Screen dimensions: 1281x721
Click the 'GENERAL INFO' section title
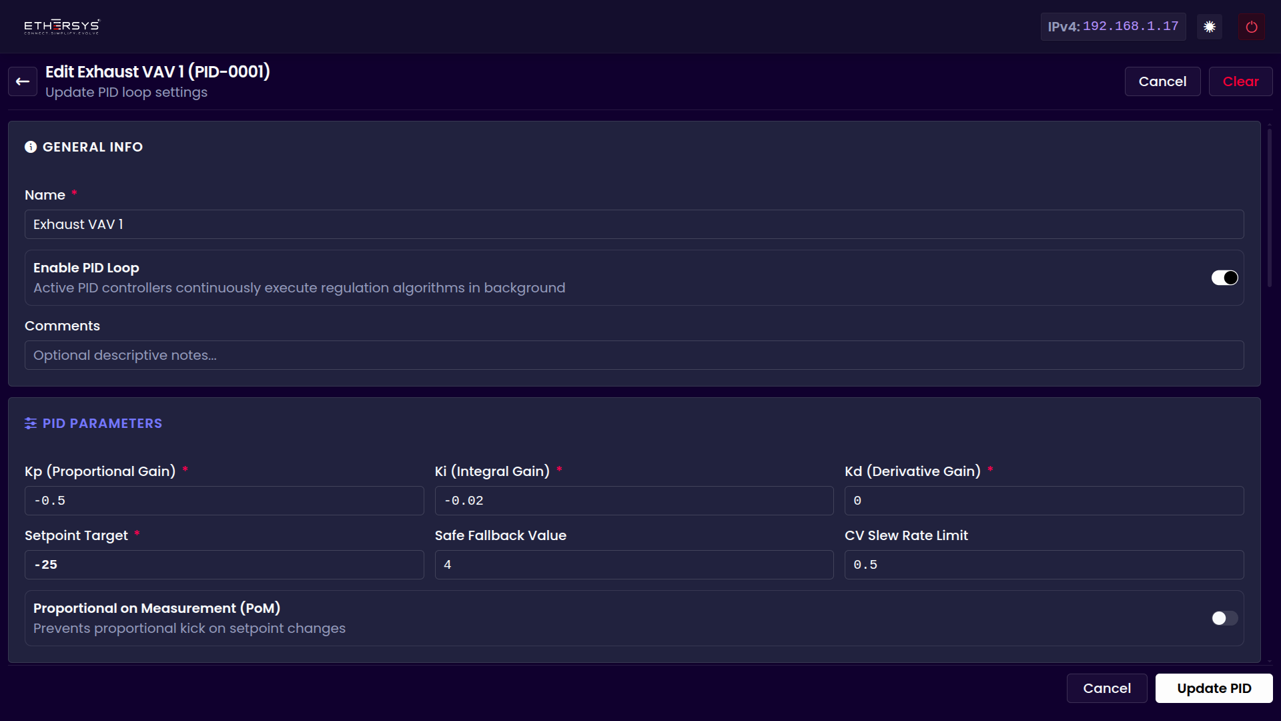click(93, 147)
